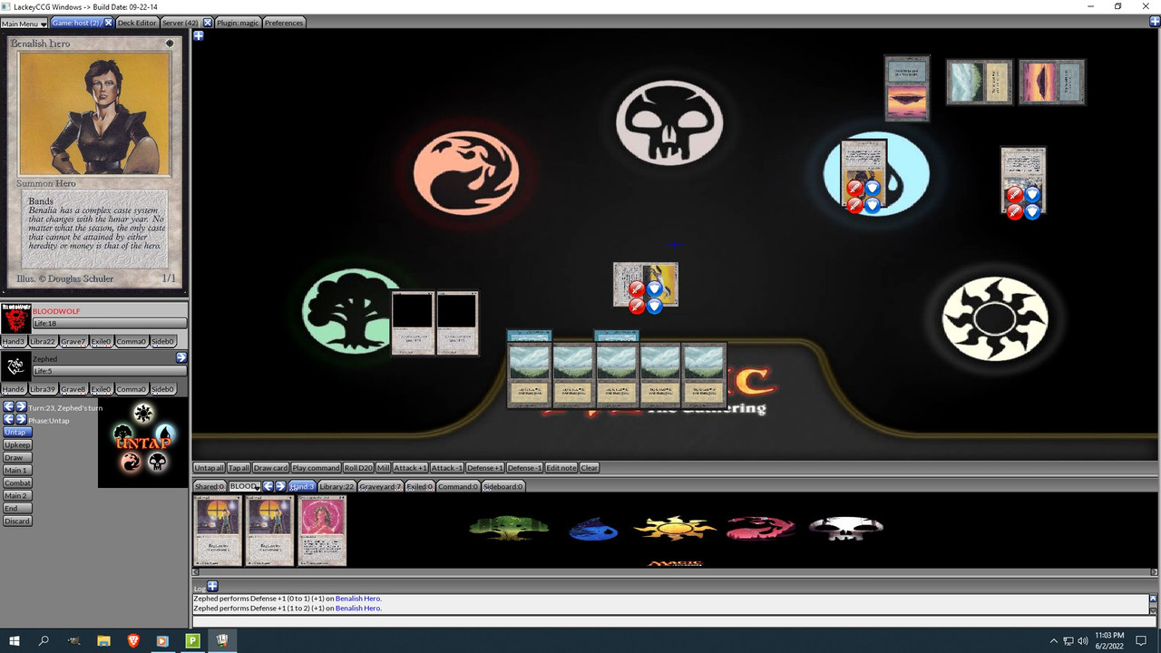The height and width of the screenshot is (653, 1161).
Task: Click the Play command button
Action: 316,468
